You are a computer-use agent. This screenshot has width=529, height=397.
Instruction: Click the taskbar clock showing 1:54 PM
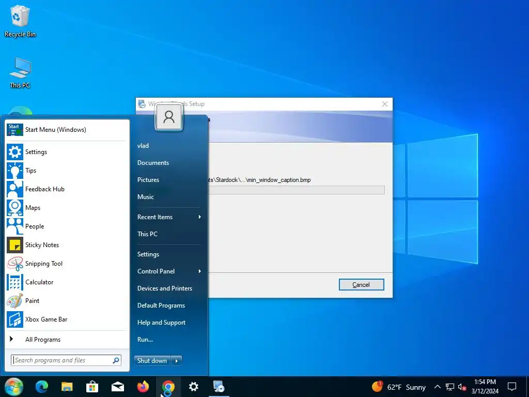485,387
